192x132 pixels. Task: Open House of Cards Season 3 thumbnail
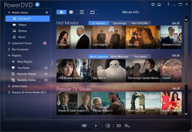pos(74,103)
